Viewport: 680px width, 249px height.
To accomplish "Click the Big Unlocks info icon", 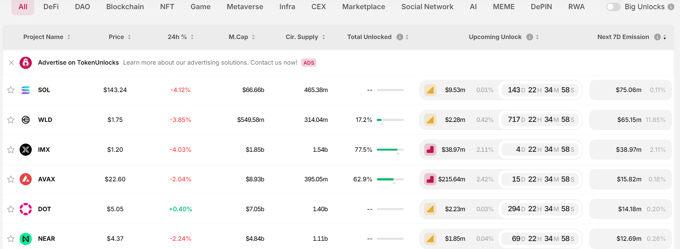I will point(671,7).
